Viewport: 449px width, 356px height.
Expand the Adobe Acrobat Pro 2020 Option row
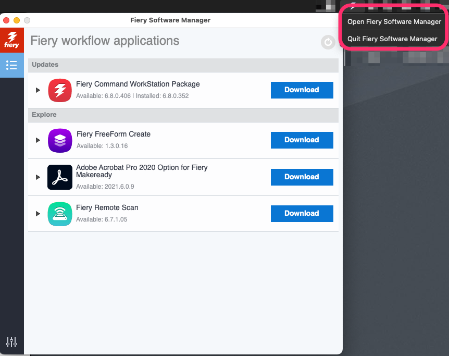point(38,177)
